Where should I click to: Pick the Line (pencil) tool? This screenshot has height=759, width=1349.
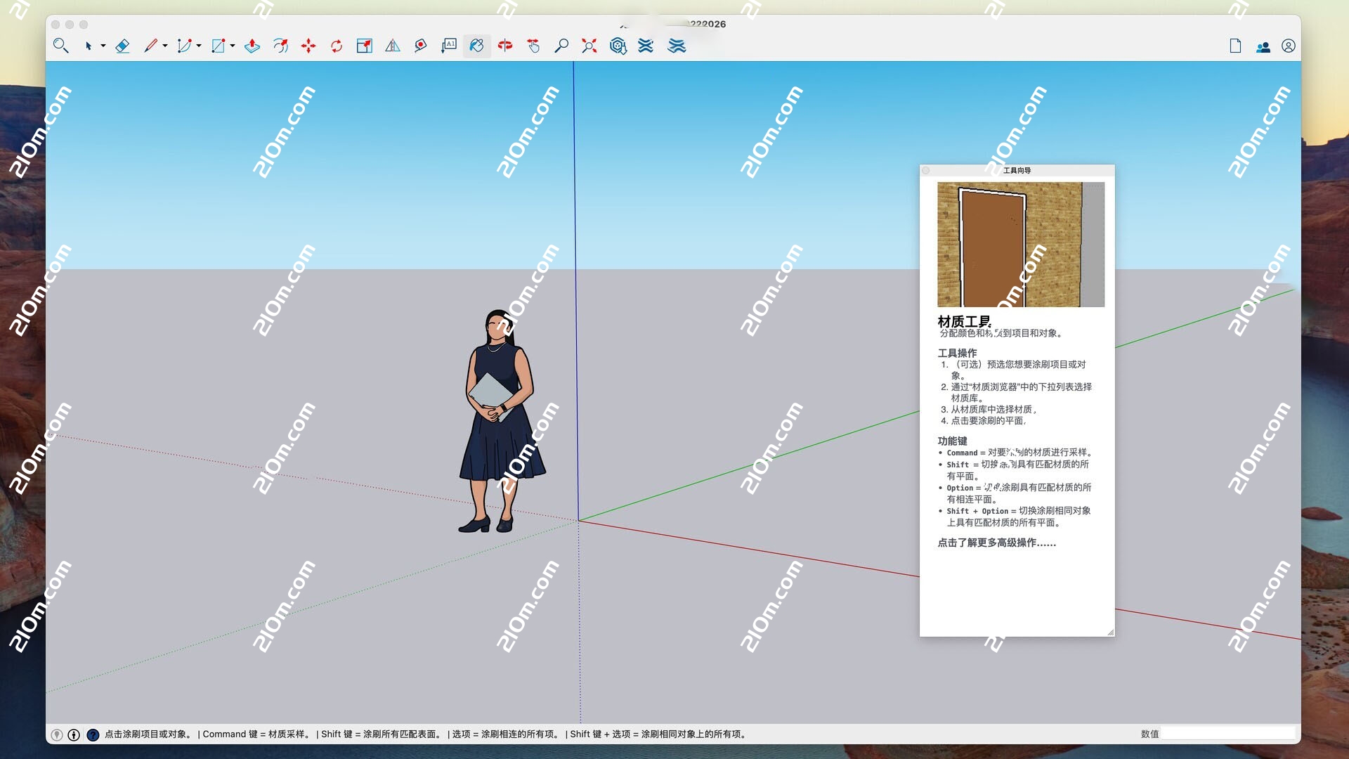(150, 46)
